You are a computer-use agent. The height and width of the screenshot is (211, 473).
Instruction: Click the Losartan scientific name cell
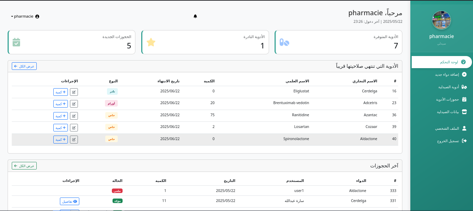tap(302, 127)
